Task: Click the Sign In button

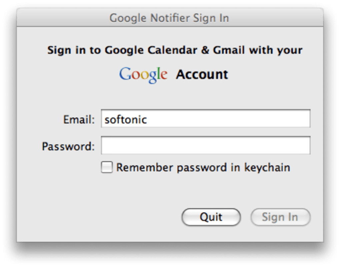Action: click(x=280, y=217)
